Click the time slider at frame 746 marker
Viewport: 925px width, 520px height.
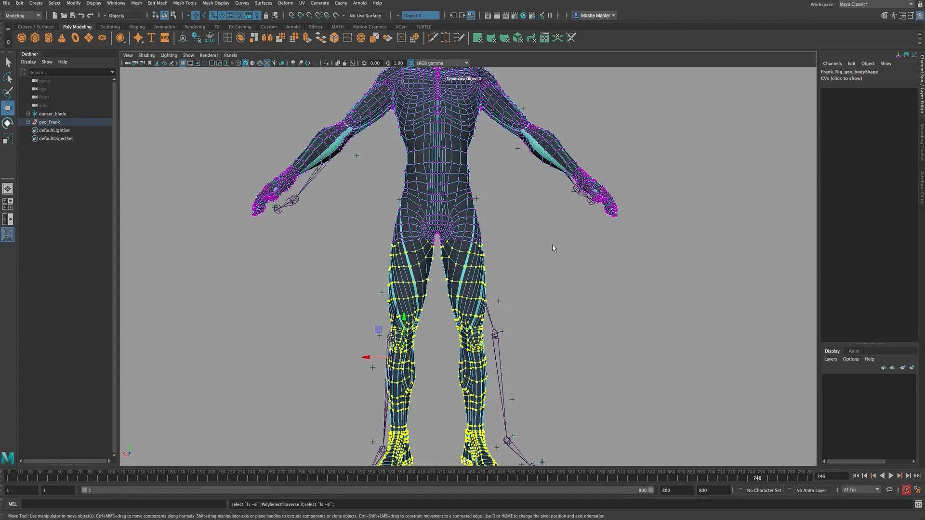pyautogui.click(x=757, y=477)
